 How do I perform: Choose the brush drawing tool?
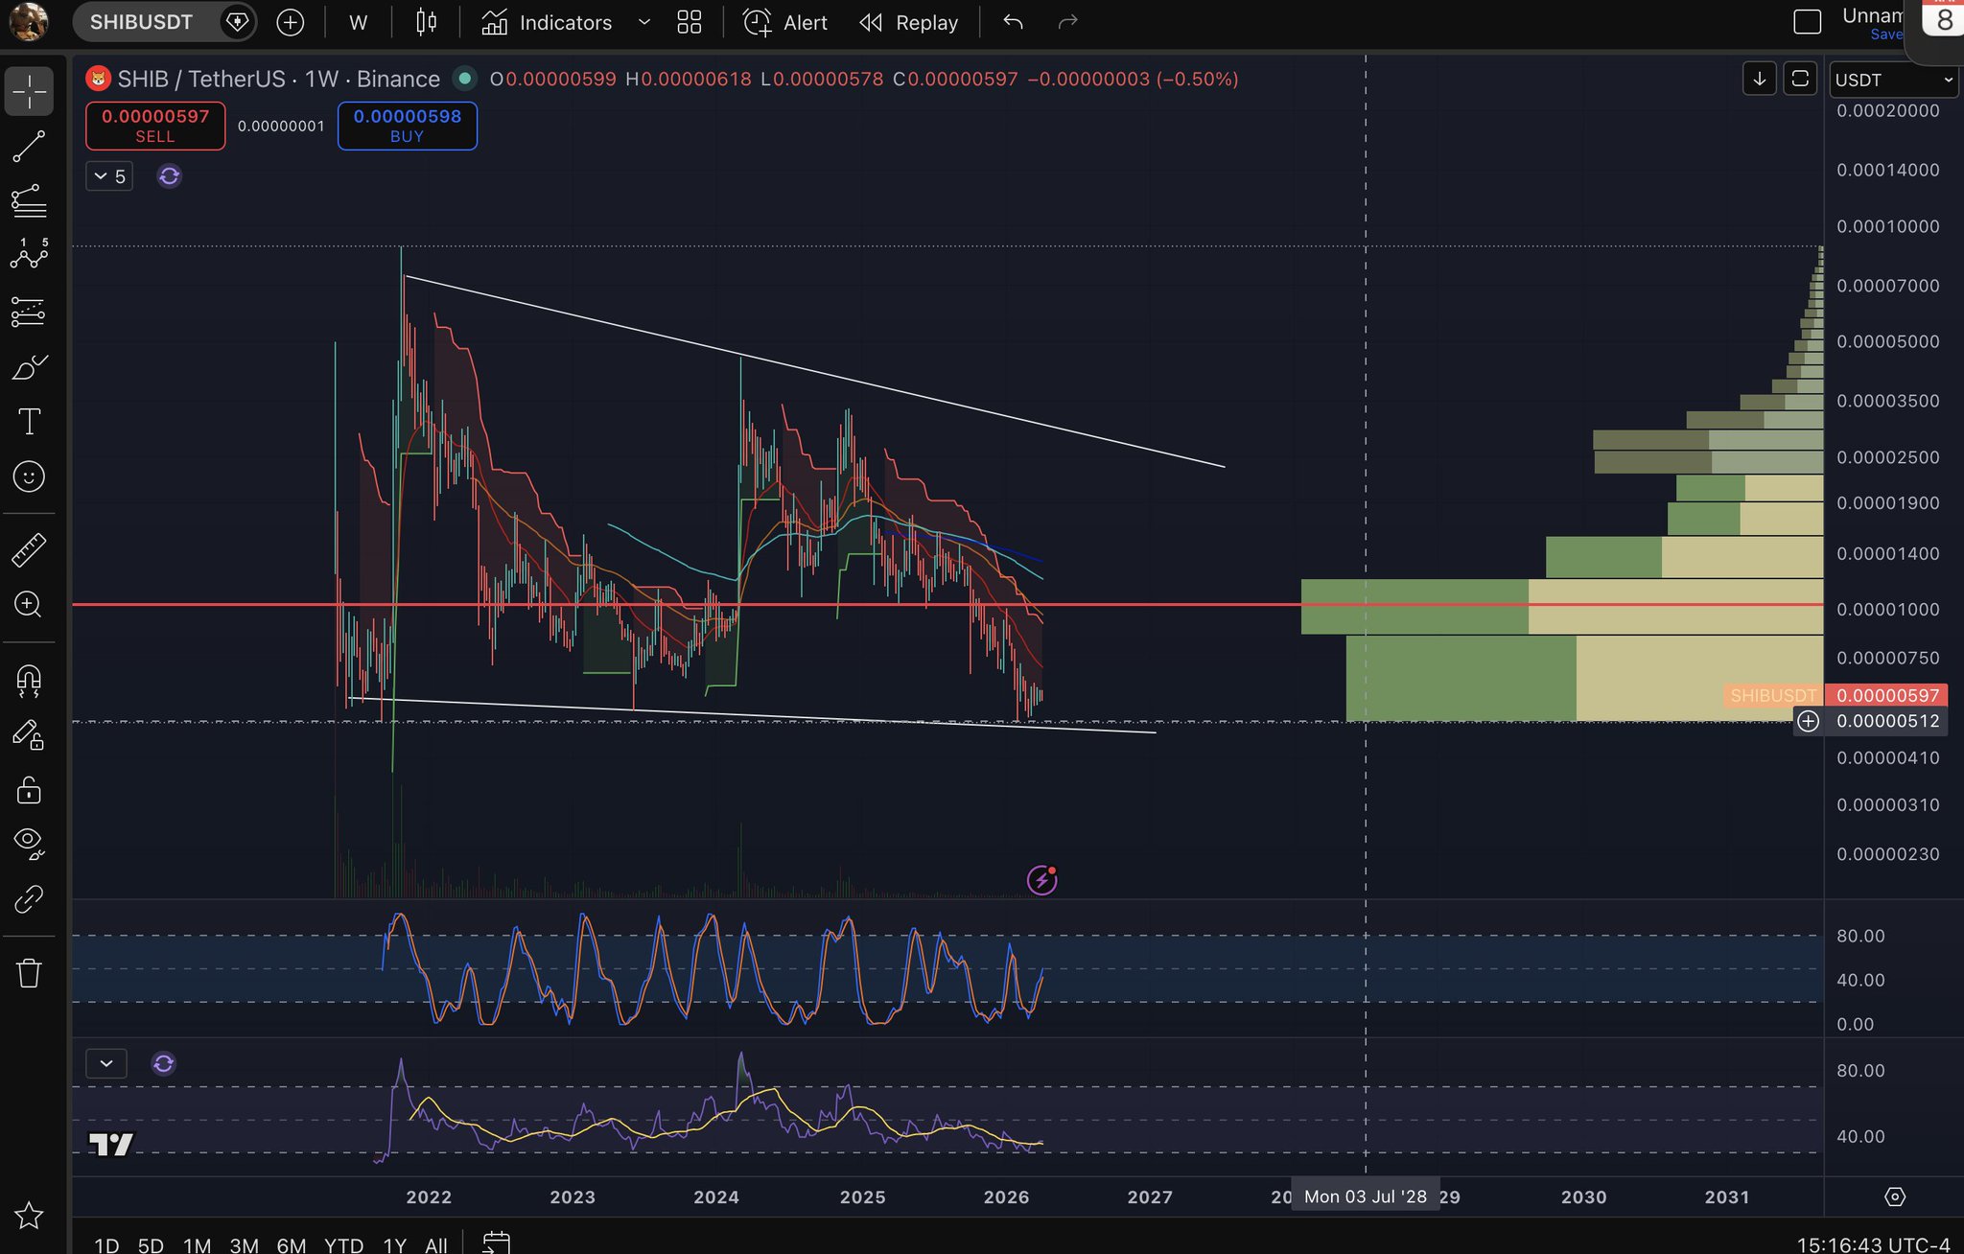click(29, 367)
